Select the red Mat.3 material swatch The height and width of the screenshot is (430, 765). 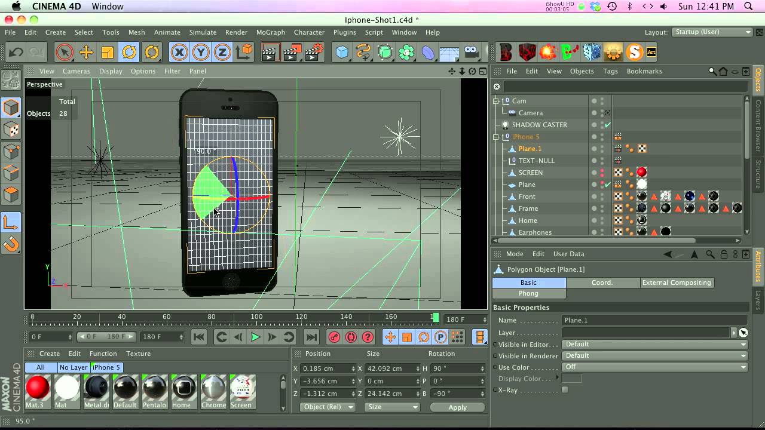click(x=37, y=388)
